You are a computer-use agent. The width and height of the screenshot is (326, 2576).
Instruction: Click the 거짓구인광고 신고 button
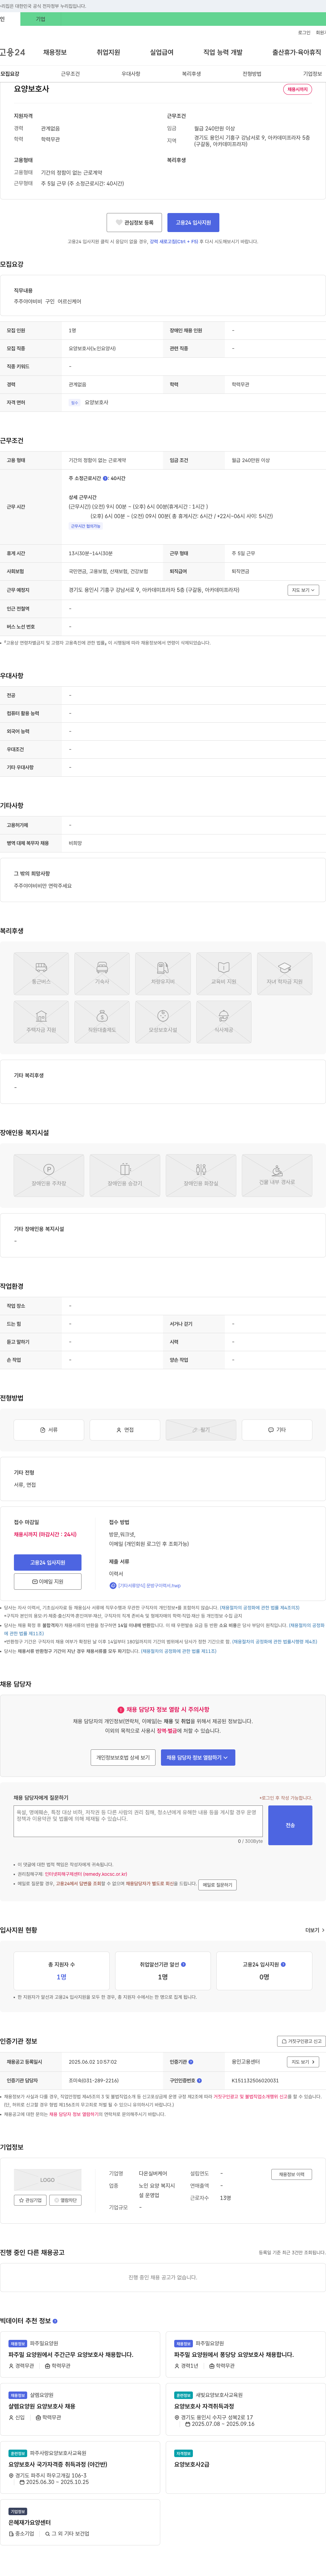(x=301, y=2041)
